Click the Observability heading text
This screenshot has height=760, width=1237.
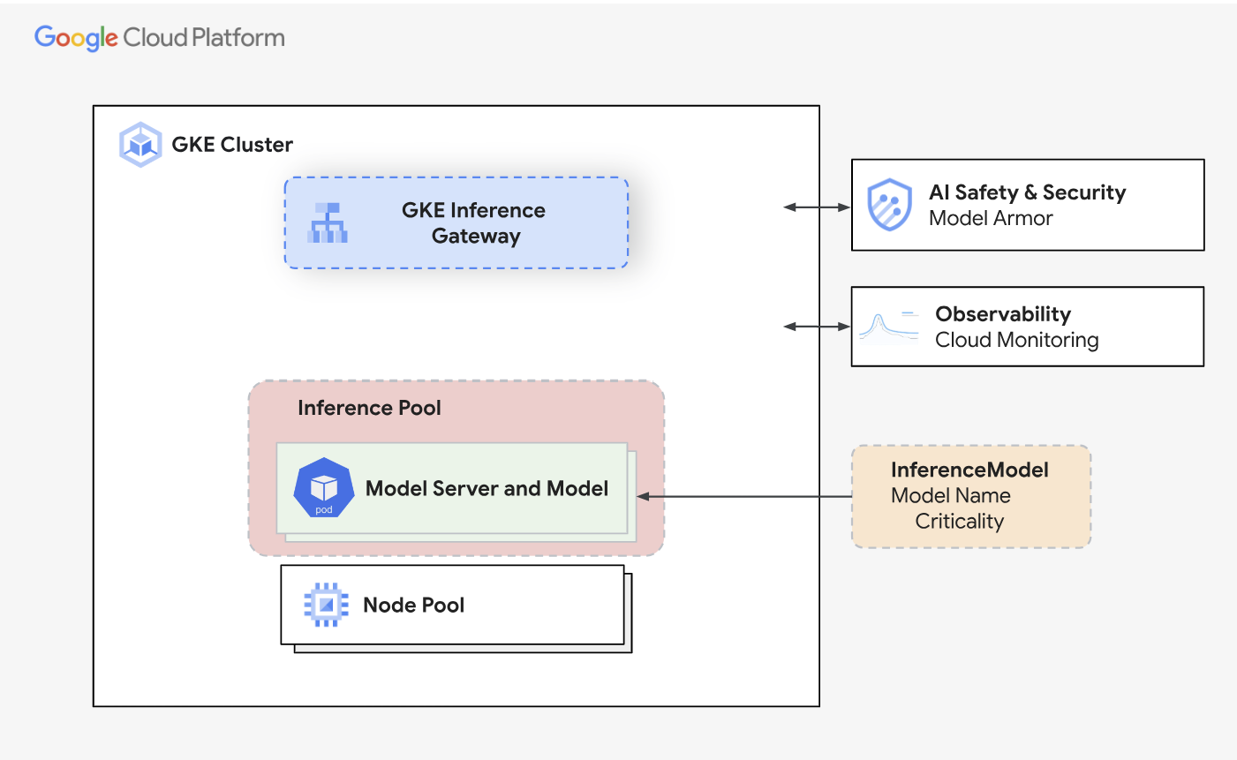pyautogui.click(x=1003, y=314)
